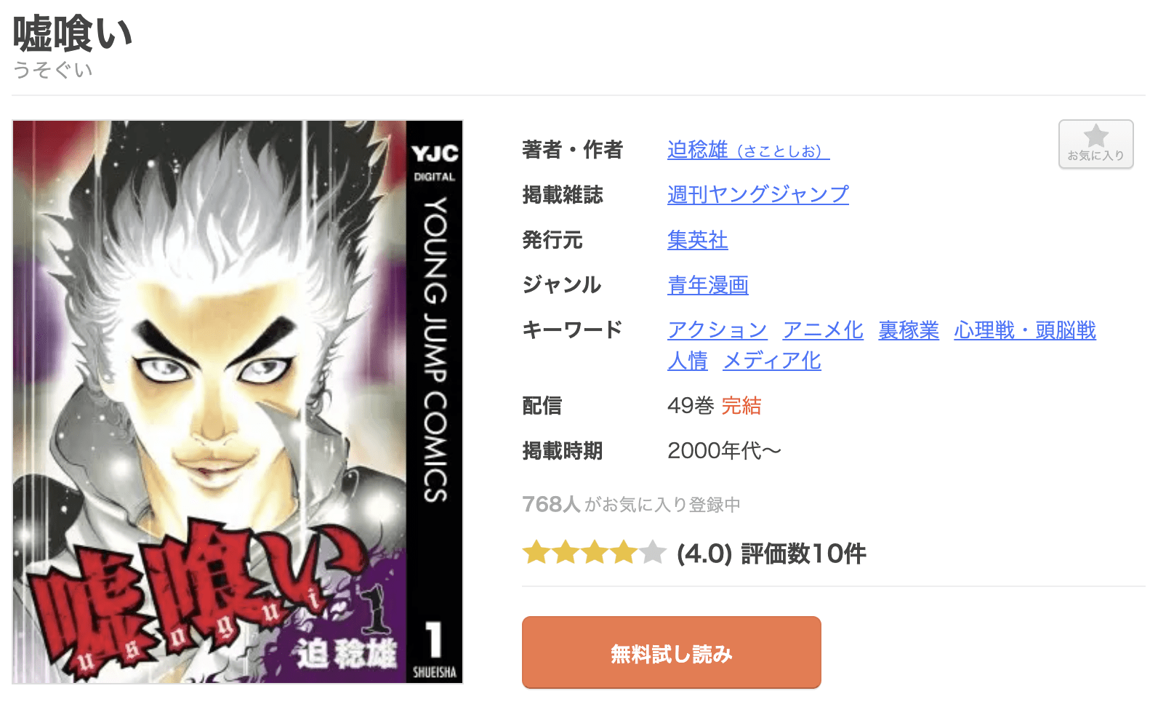
Task: Click the 嘘喰い page title heading
Action: tap(73, 34)
